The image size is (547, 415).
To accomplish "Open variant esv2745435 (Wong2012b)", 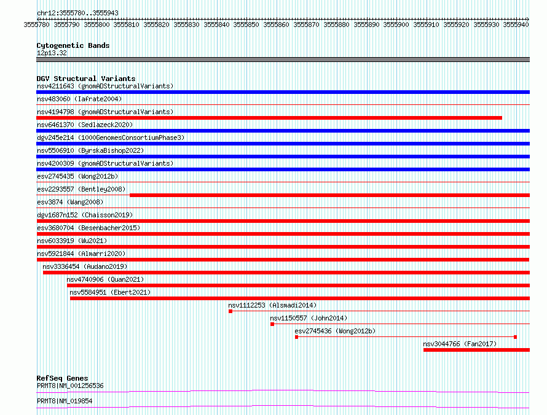I will tap(77, 176).
